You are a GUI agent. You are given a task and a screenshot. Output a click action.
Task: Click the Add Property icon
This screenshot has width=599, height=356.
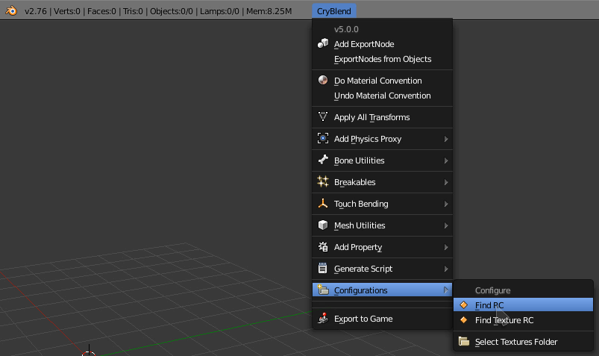[323, 246]
